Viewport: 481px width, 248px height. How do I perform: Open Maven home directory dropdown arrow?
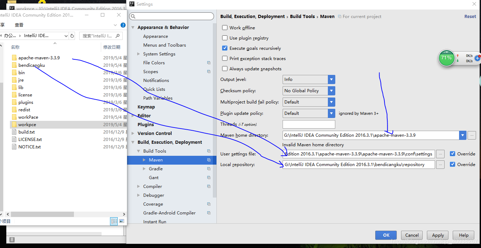[462, 135]
